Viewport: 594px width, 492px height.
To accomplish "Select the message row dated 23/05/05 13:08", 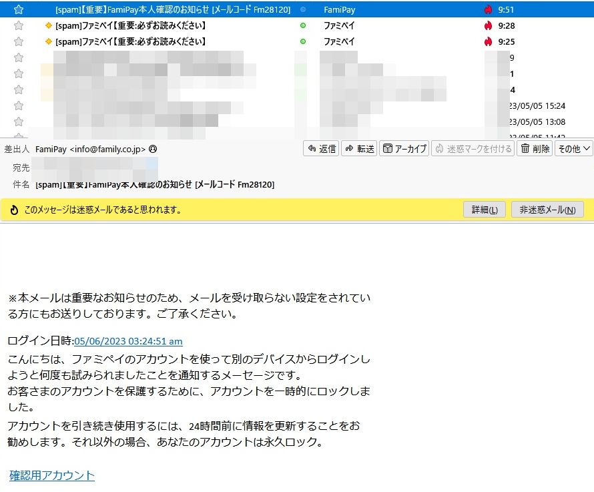I will click(297, 121).
